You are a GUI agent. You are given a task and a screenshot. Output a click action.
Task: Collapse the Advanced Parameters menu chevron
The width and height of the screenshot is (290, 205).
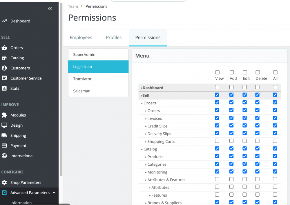click(x=54, y=193)
